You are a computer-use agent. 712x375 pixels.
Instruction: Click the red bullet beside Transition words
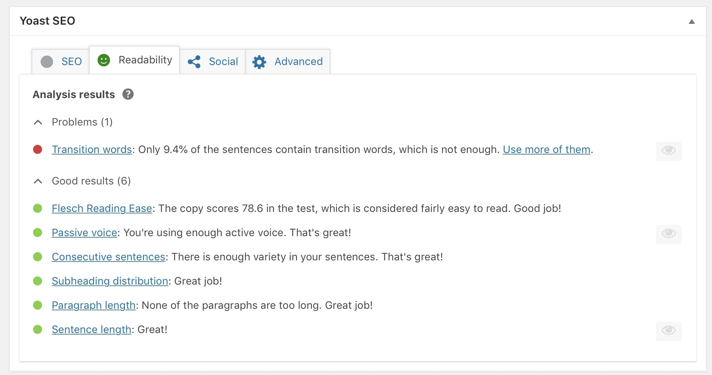pyautogui.click(x=38, y=150)
